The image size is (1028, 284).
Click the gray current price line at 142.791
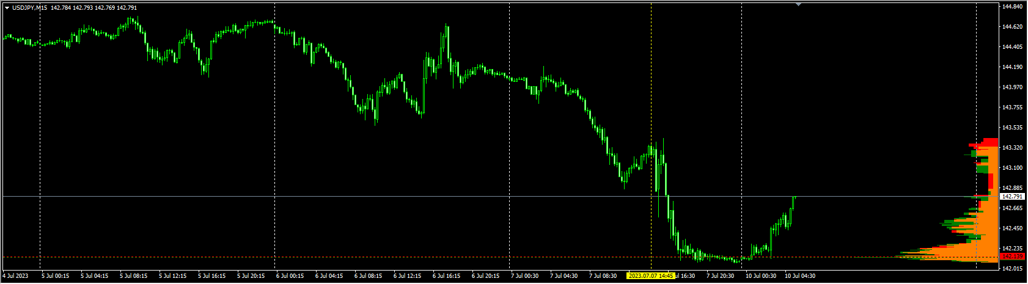click(500, 197)
